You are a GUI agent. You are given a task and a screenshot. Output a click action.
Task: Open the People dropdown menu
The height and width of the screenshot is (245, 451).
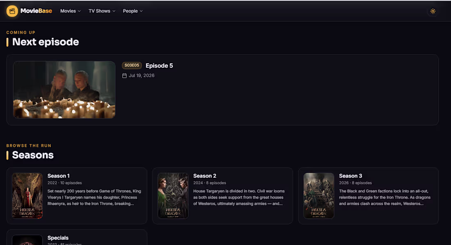(132, 11)
